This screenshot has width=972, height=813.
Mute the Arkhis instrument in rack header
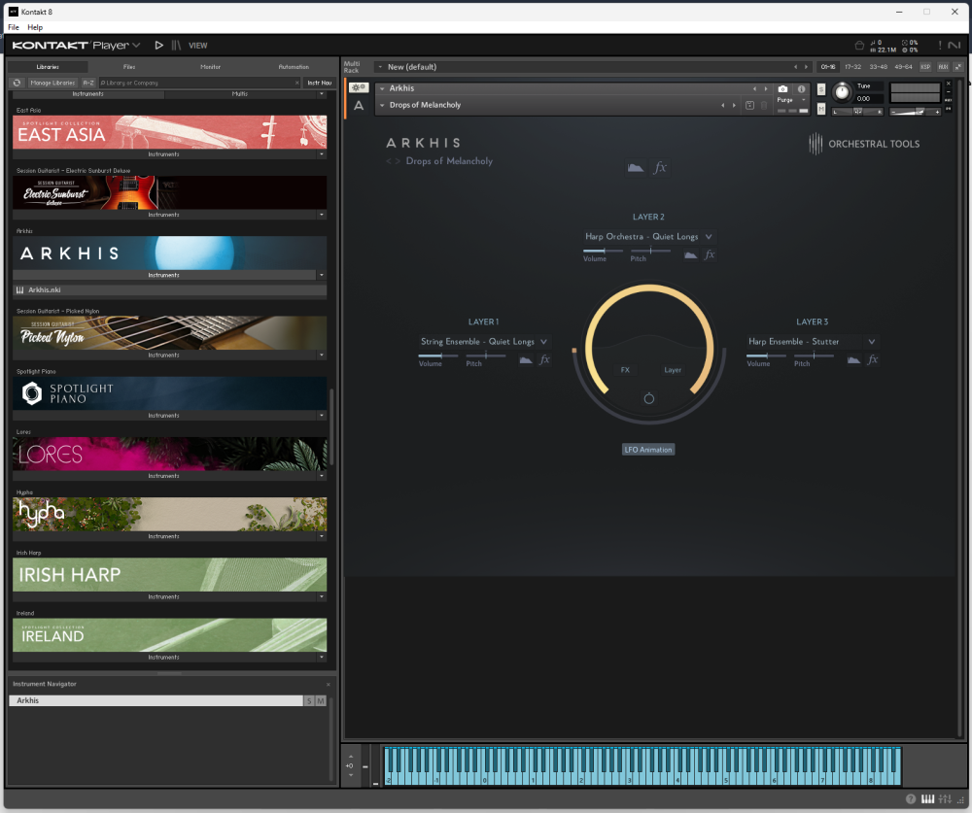[821, 109]
